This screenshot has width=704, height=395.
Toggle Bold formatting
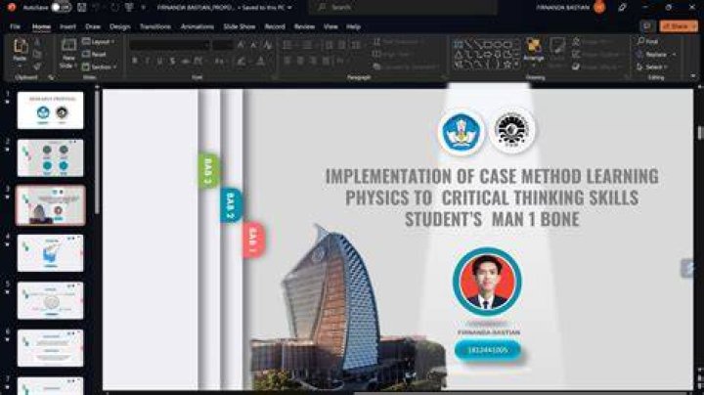click(x=134, y=61)
